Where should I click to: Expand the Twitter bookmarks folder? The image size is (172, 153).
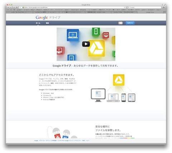point(46,10)
